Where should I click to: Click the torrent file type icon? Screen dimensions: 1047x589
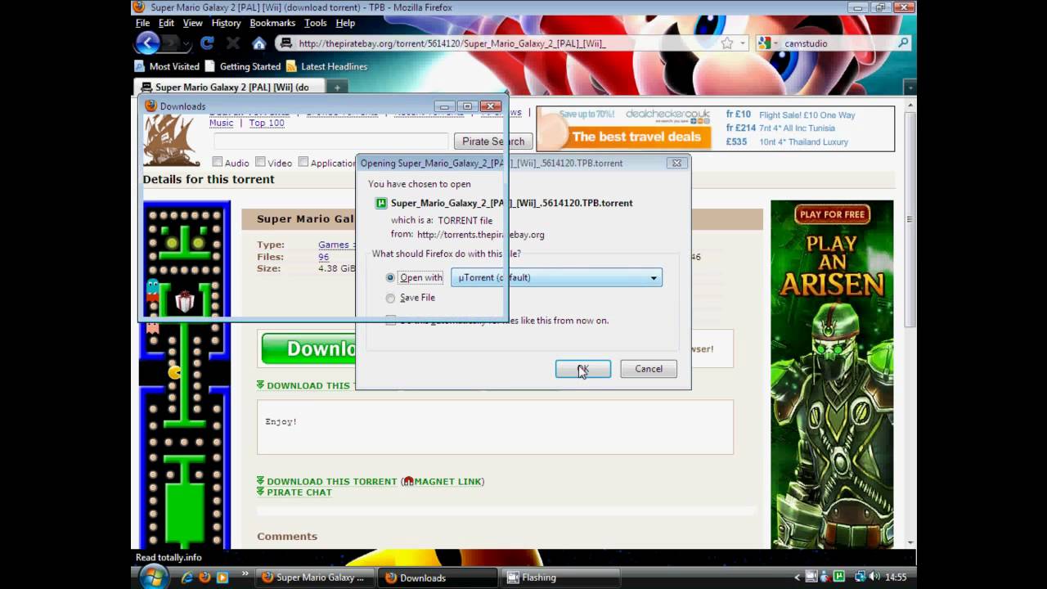(x=380, y=203)
